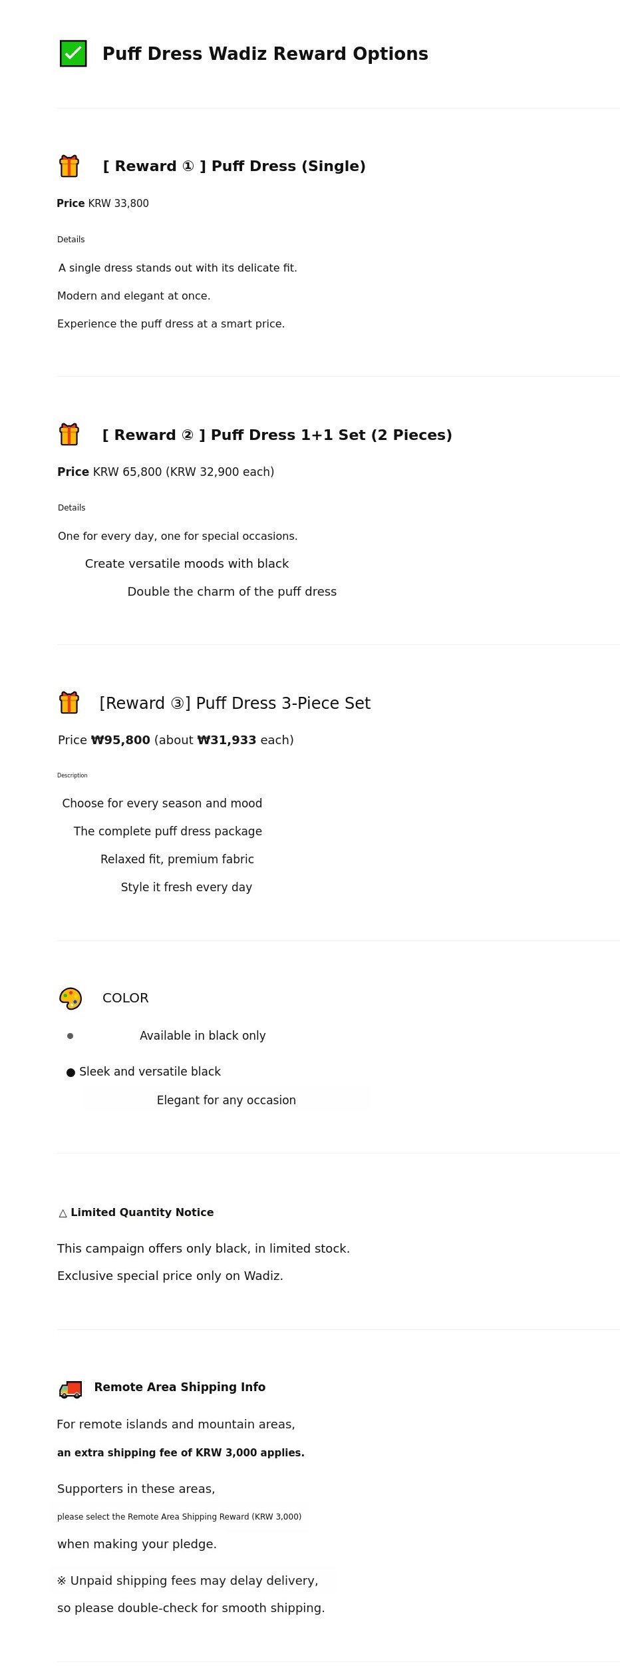Click the paint palette icon next to COLOR

tap(71, 998)
